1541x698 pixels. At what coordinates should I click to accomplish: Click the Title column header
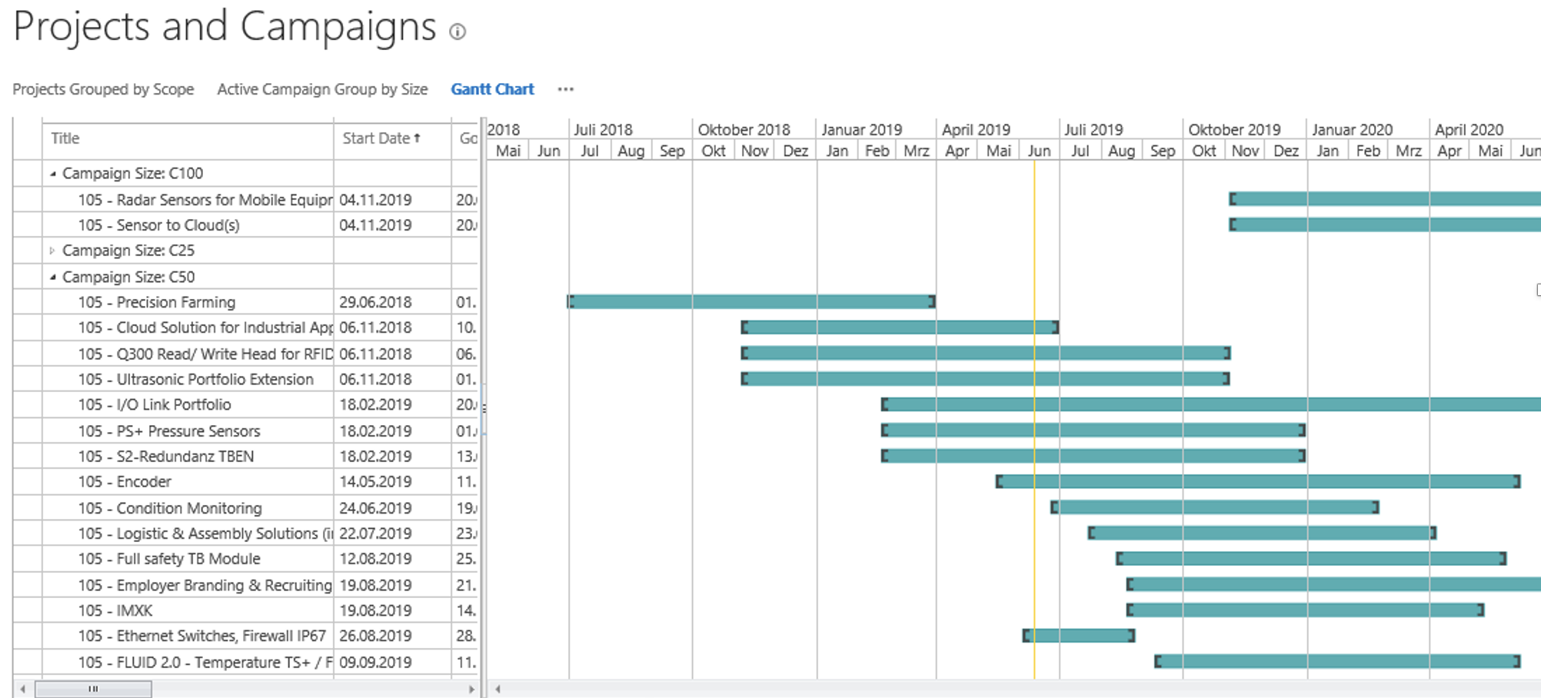point(65,138)
